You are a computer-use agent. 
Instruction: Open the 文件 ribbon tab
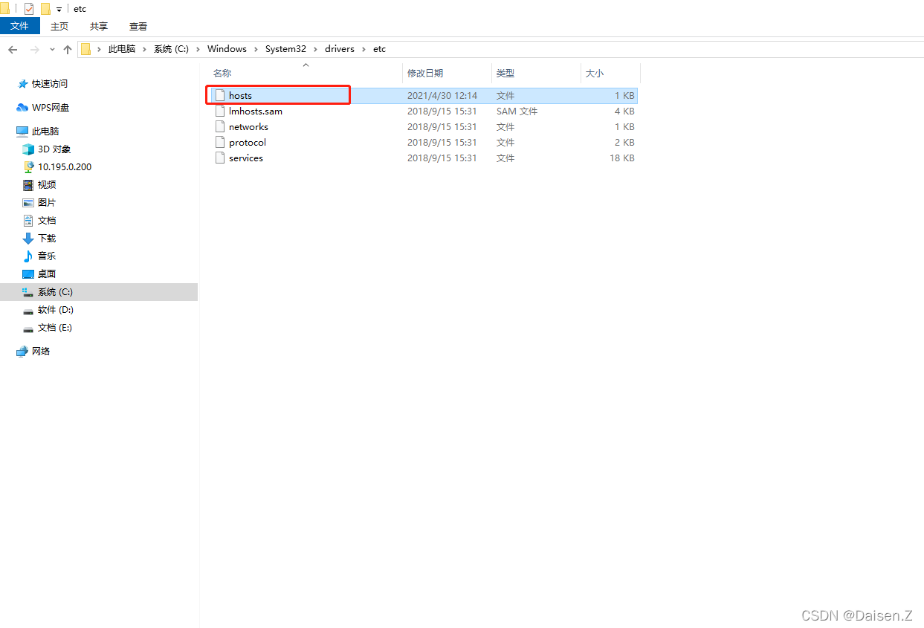[19, 26]
